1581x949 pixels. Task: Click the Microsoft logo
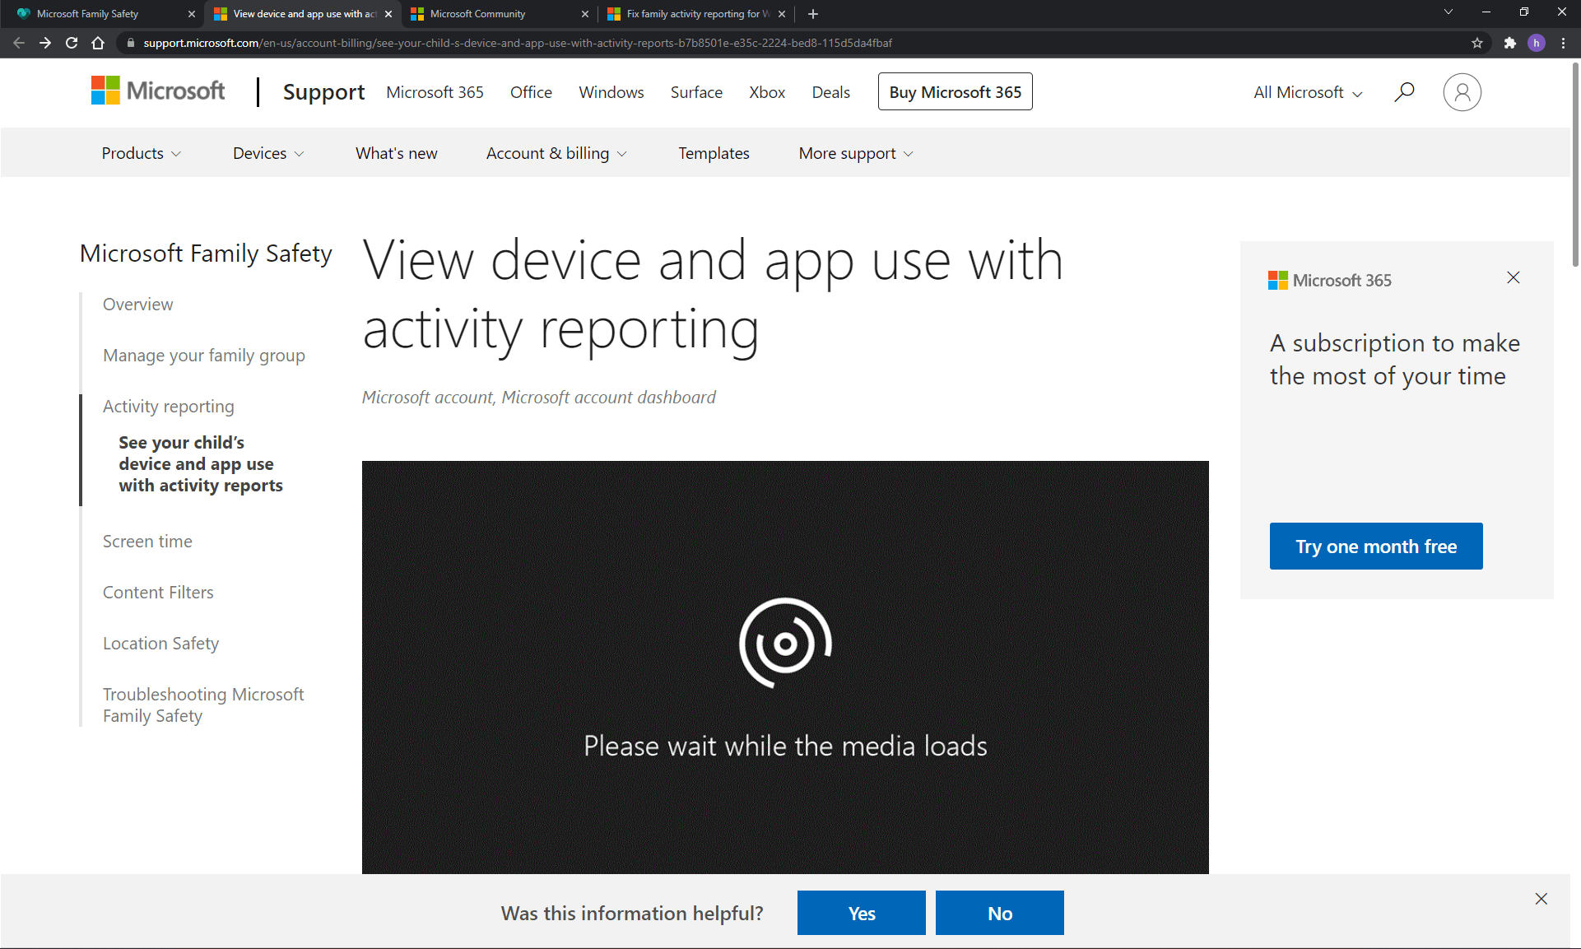point(158,91)
